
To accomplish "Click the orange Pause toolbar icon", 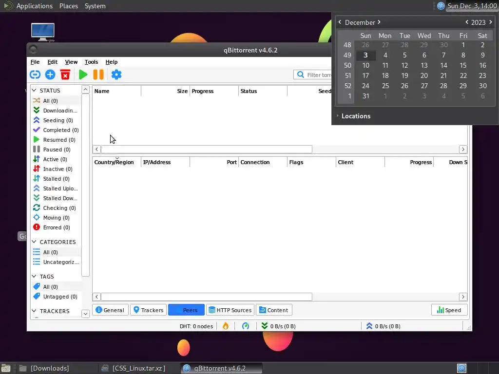I will coord(98,75).
